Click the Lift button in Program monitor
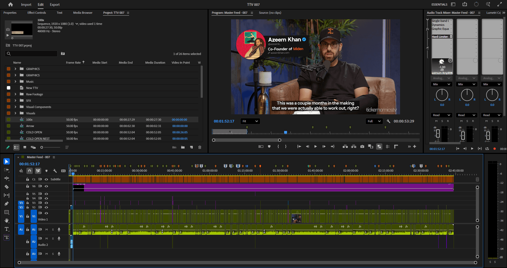 point(345,147)
